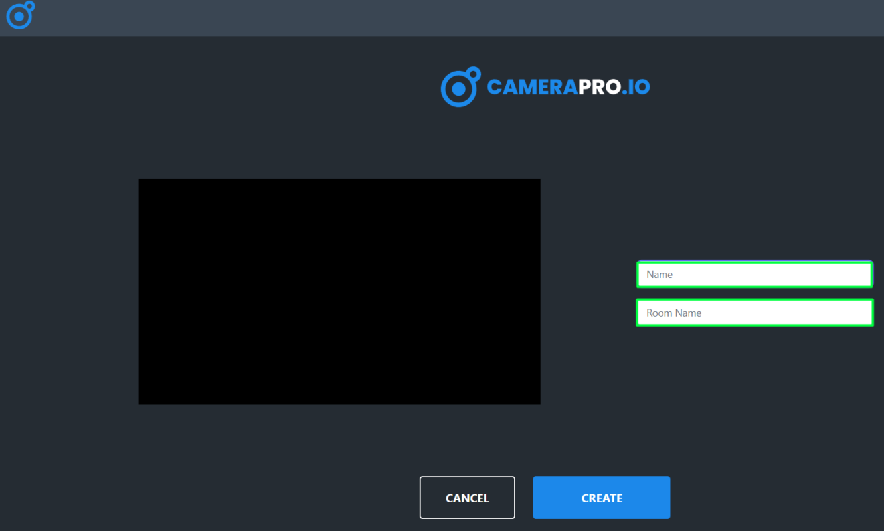This screenshot has height=531, width=884.
Task: Click the large camera lens logo icon
Action: click(x=460, y=86)
